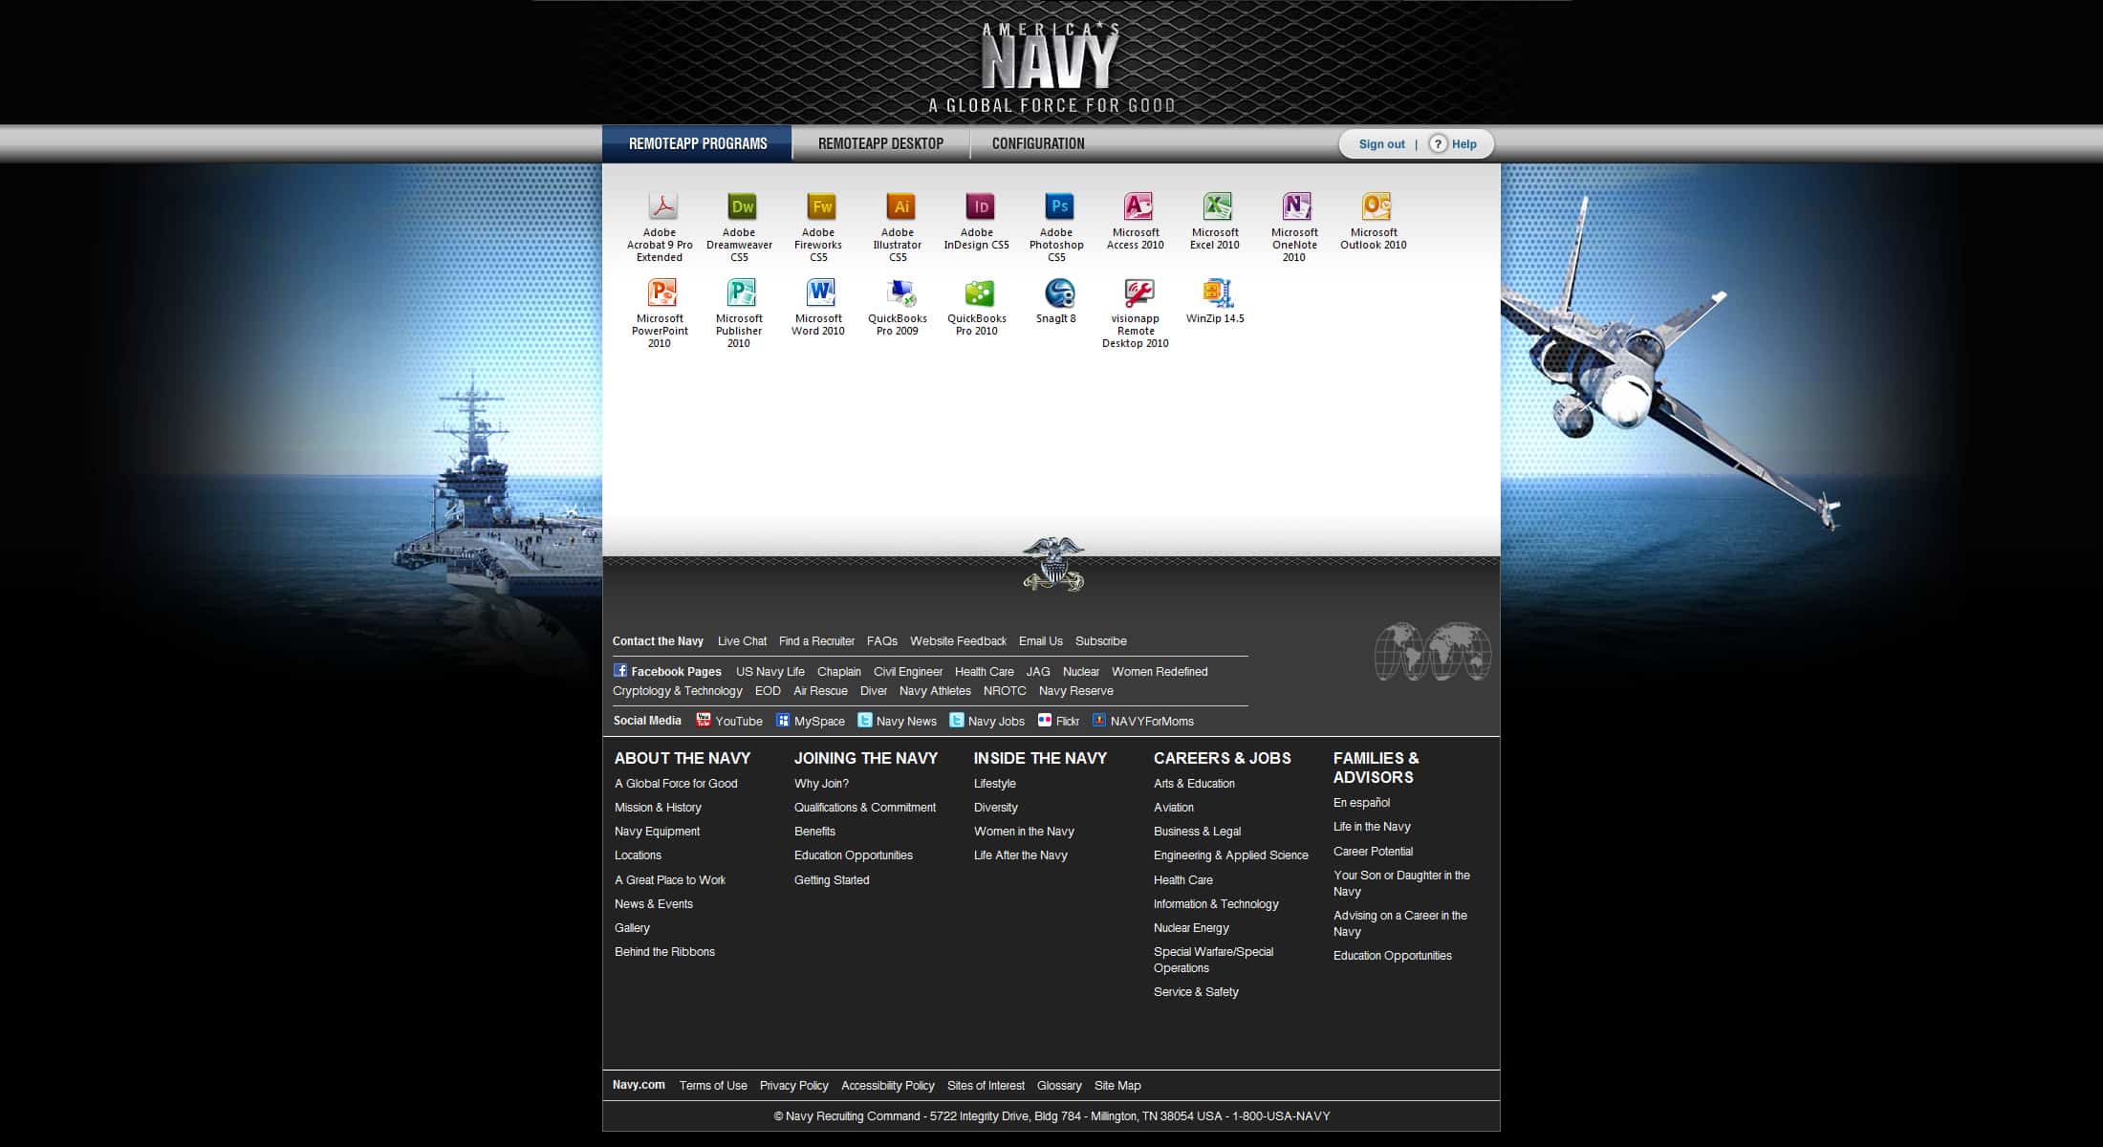The width and height of the screenshot is (2103, 1147).
Task: Click Email Us link
Action: 1040,641
